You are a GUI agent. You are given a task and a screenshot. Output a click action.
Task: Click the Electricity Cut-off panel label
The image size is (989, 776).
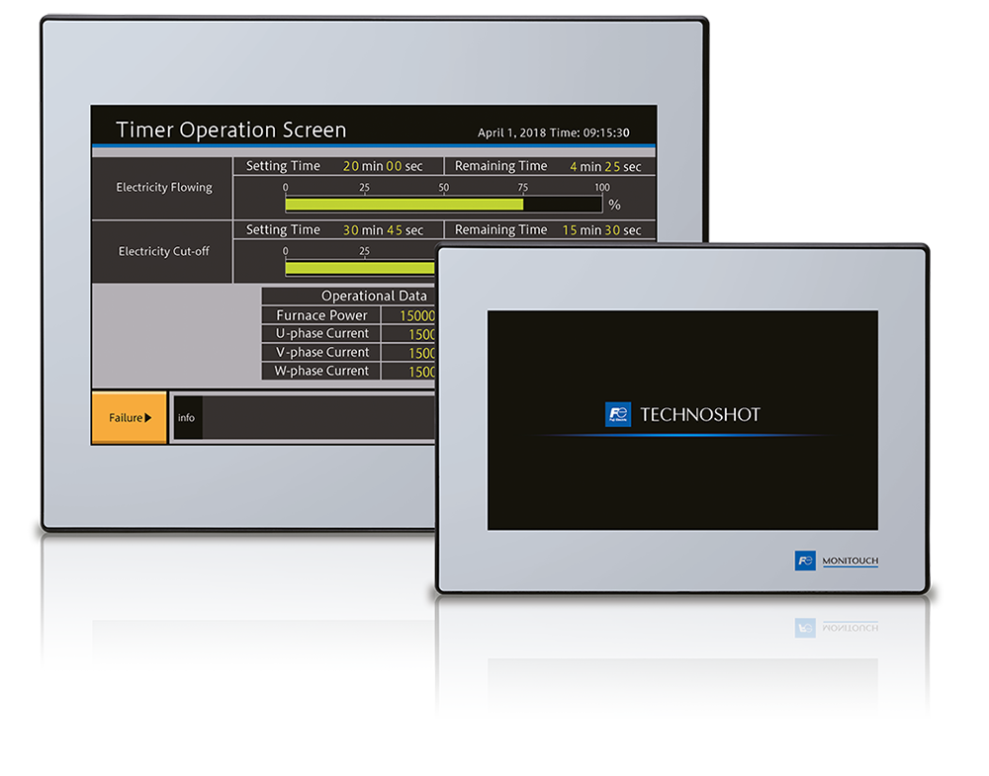pyautogui.click(x=164, y=251)
